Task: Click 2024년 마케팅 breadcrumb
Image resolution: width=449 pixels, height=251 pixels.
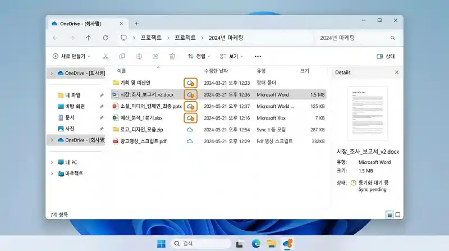Action: (x=226, y=38)
